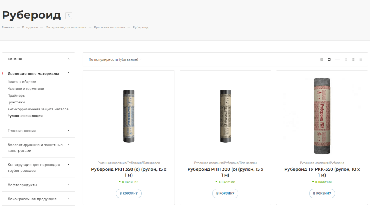
Task: Add Рубероид ТУ РКК-350 to cart
Action: (x=322, y=194)
